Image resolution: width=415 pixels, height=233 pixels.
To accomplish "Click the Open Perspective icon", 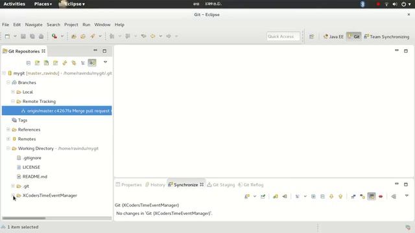I will pos(311,36).
